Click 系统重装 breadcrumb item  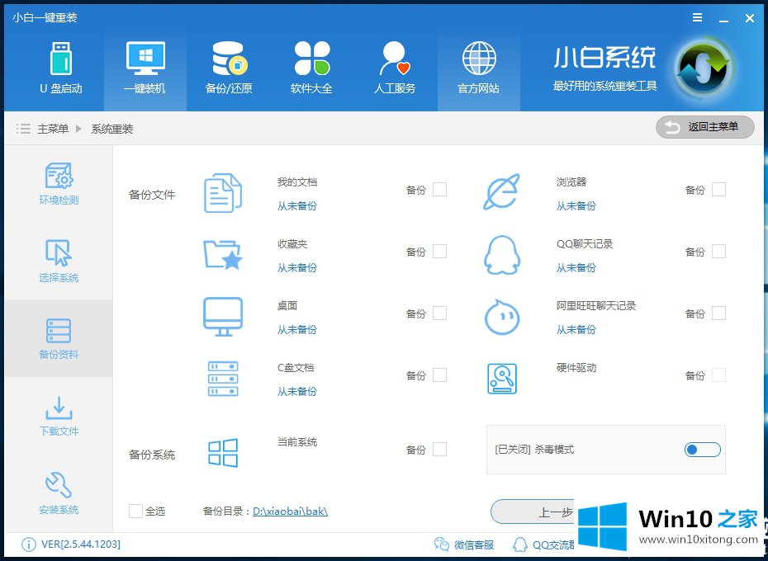112,129
